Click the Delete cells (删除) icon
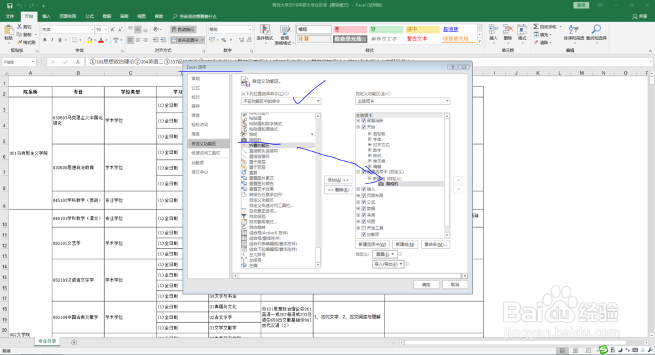Screen dimensions: 655x355 [508, 30]
